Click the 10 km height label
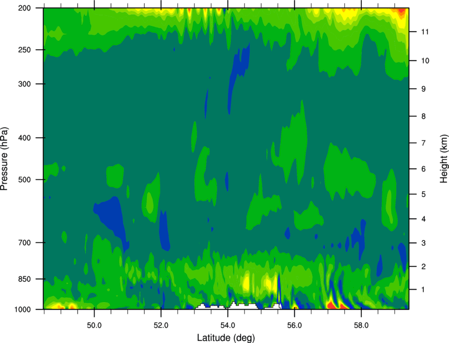449x343 pixels. (x=425, y=61)
